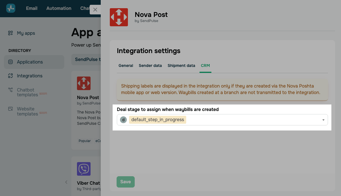Click Website templates in sidebar
Viewport: 341px width, 196px height.
tap(27, 111)
